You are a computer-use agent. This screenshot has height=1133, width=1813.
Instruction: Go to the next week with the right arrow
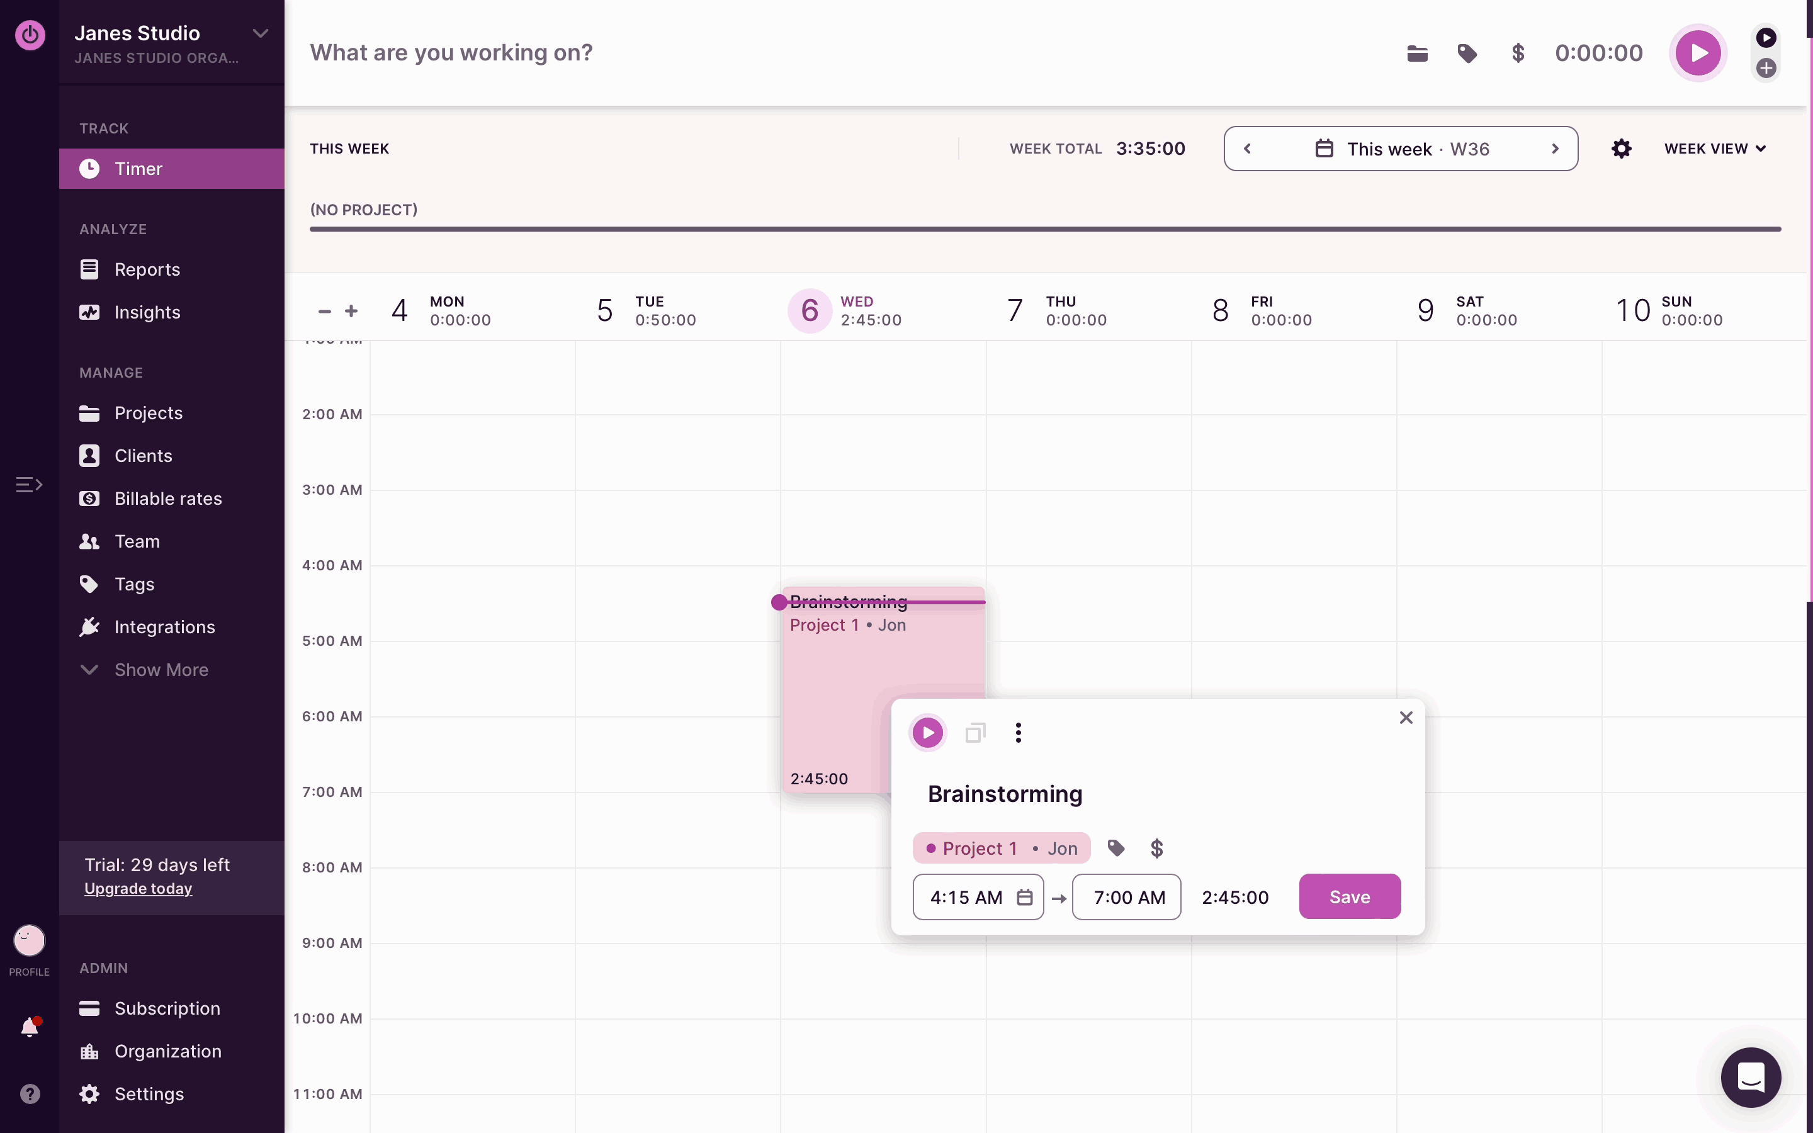pos(1556,149)
